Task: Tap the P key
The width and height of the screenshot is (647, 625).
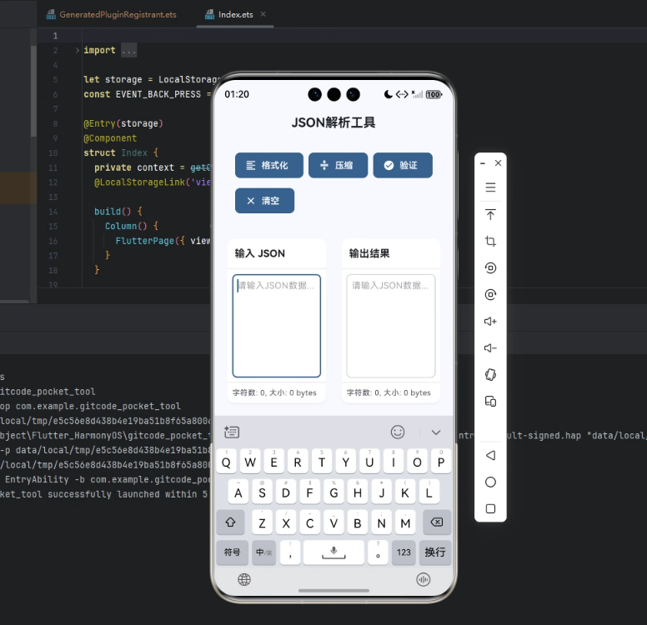Action: (441, 462)
